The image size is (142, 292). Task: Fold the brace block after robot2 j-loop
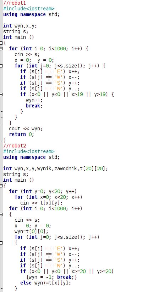tap(1, 243)
